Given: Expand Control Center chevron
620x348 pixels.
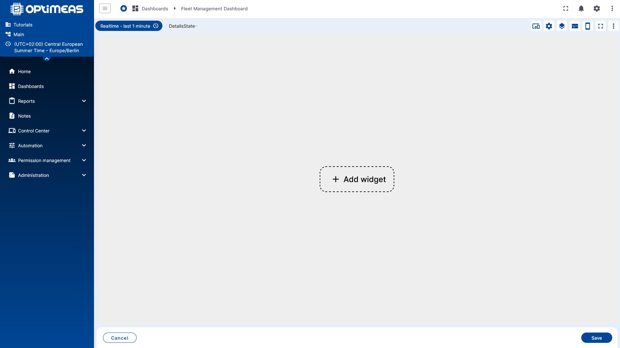Looking at the screenshot, I should click(x=84, y=131).
